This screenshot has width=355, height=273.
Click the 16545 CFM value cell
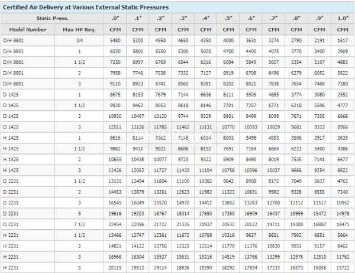(x=115, y=203)
